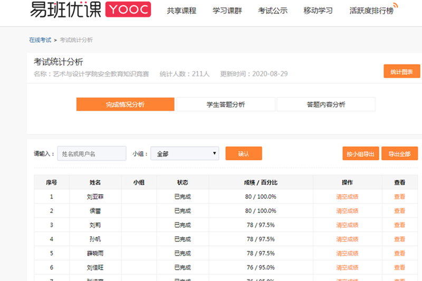This screenshot has width=422, height=281.
Task: Switch to 学生答题分析 tab
Action: click(225, 104)
